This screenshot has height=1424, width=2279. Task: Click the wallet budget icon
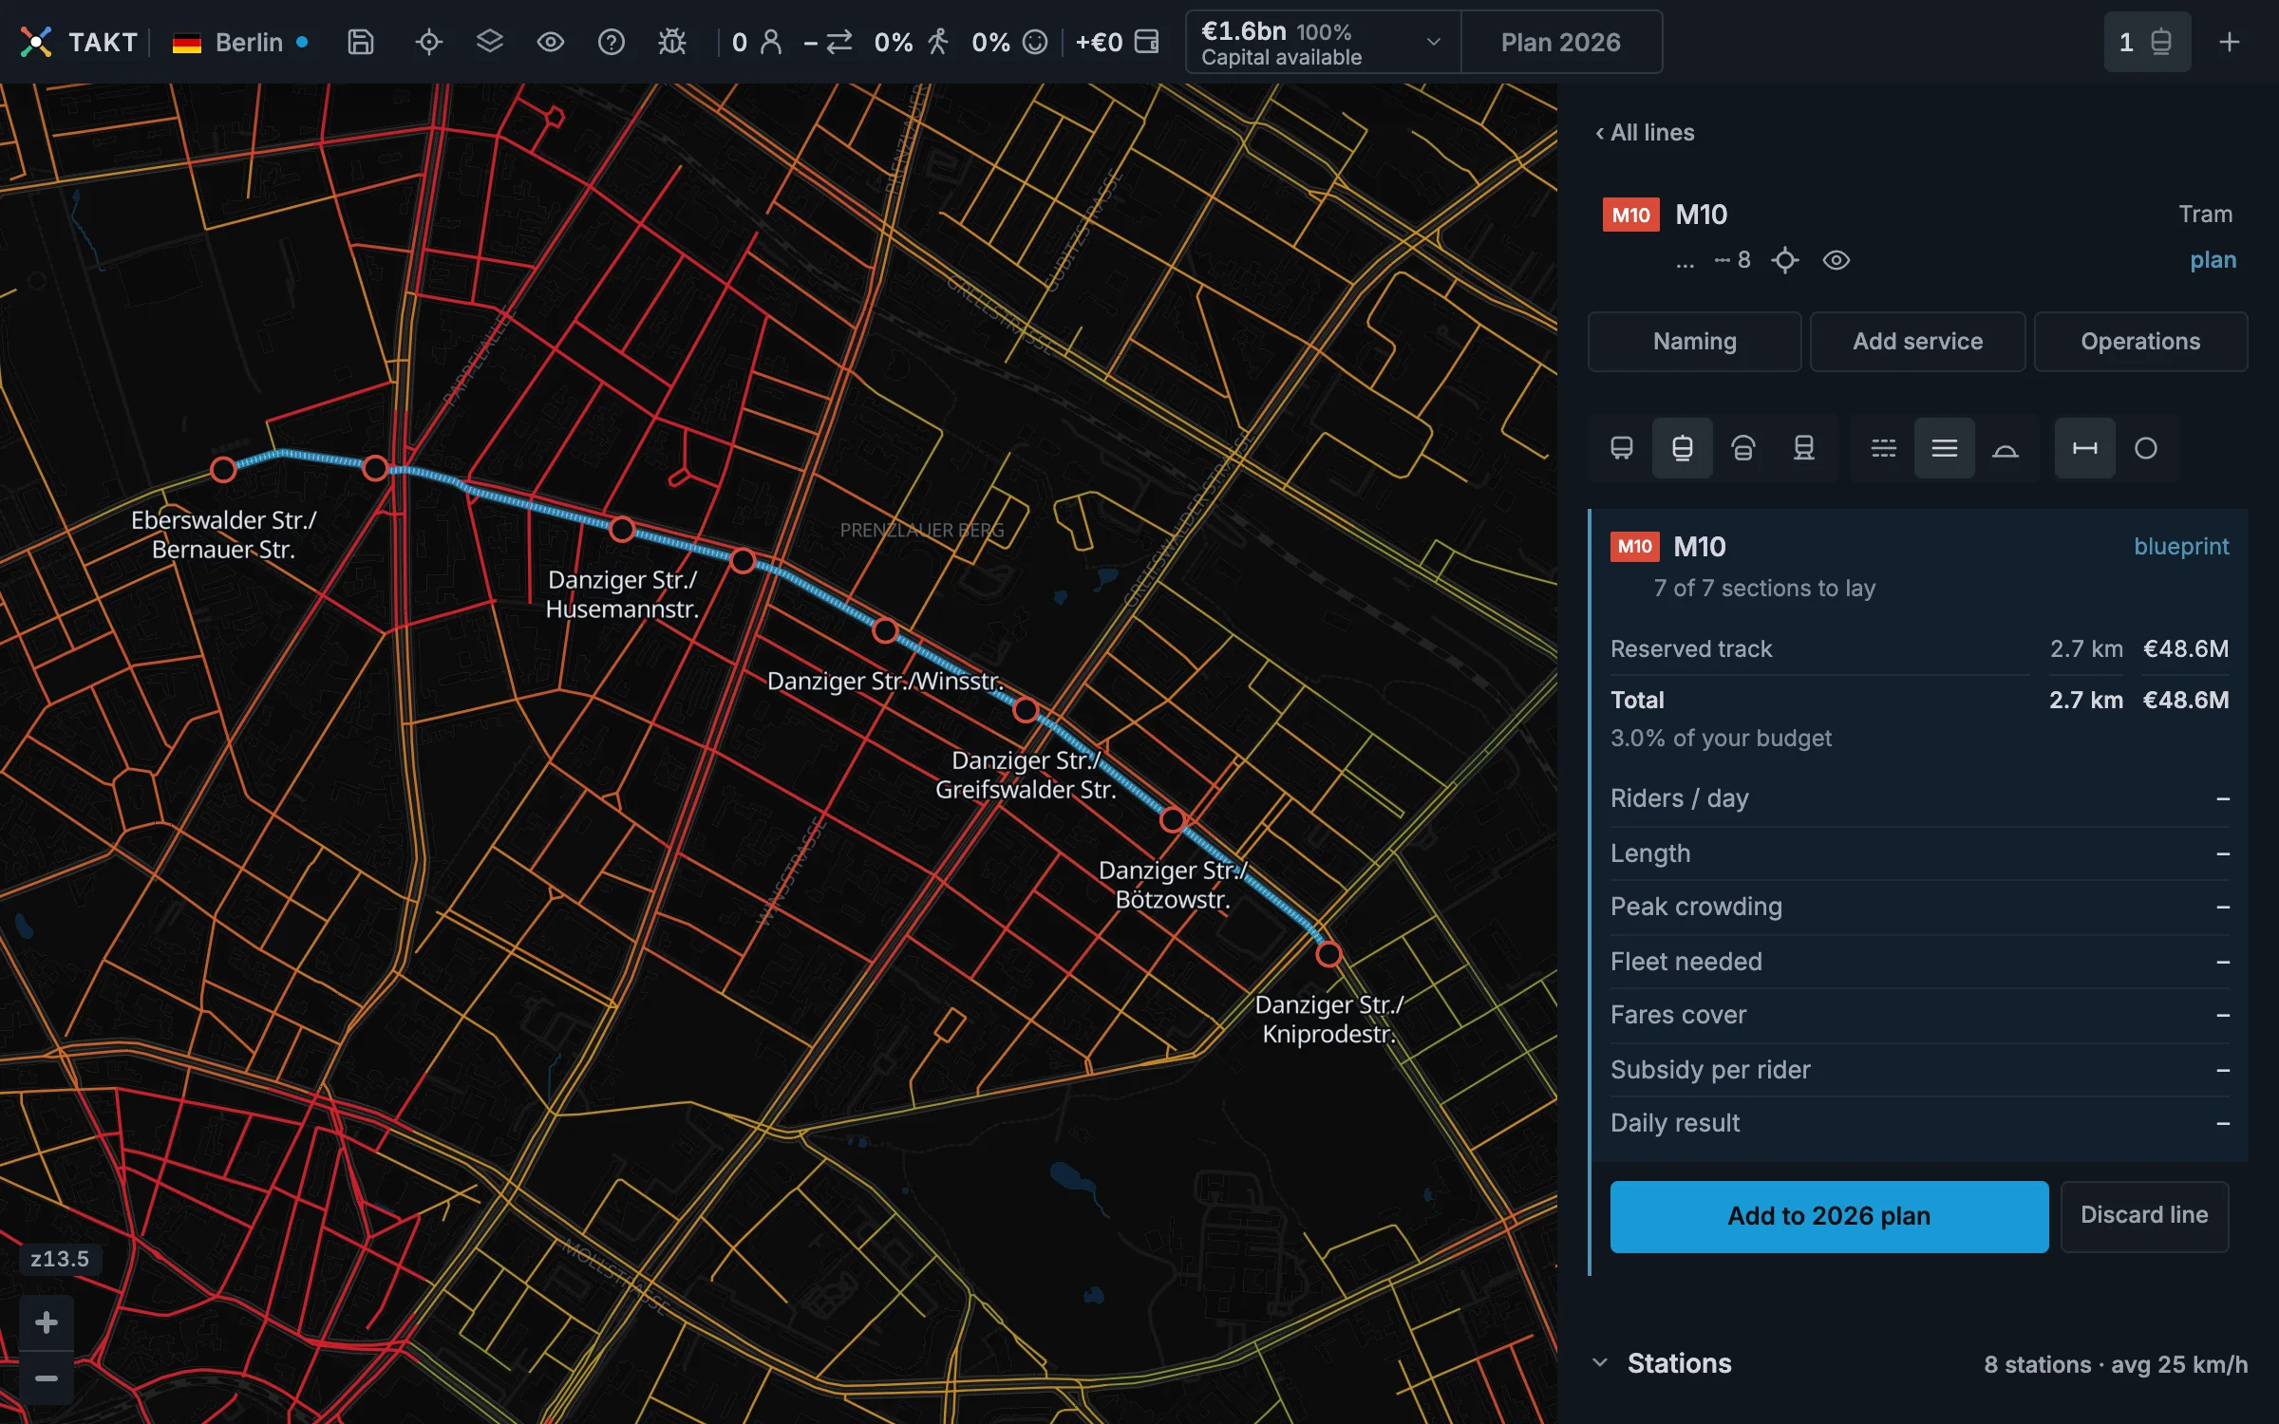click(1147, 42)
